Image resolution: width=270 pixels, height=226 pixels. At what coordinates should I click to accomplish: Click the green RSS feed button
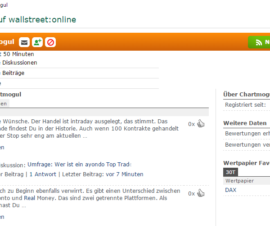260,42
